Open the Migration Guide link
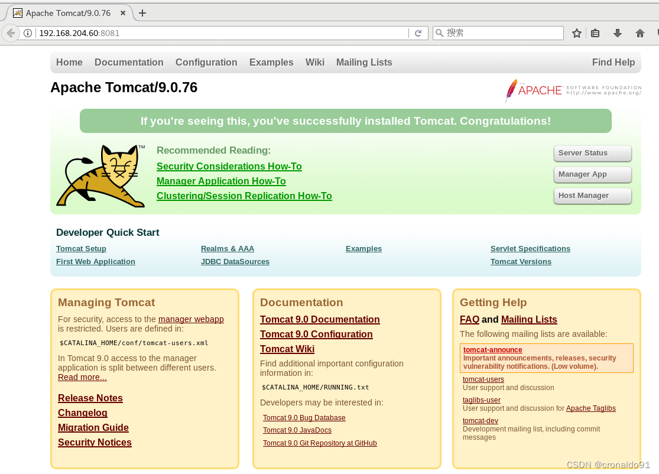Screen dimensions: 659x474 click(93, 427)
